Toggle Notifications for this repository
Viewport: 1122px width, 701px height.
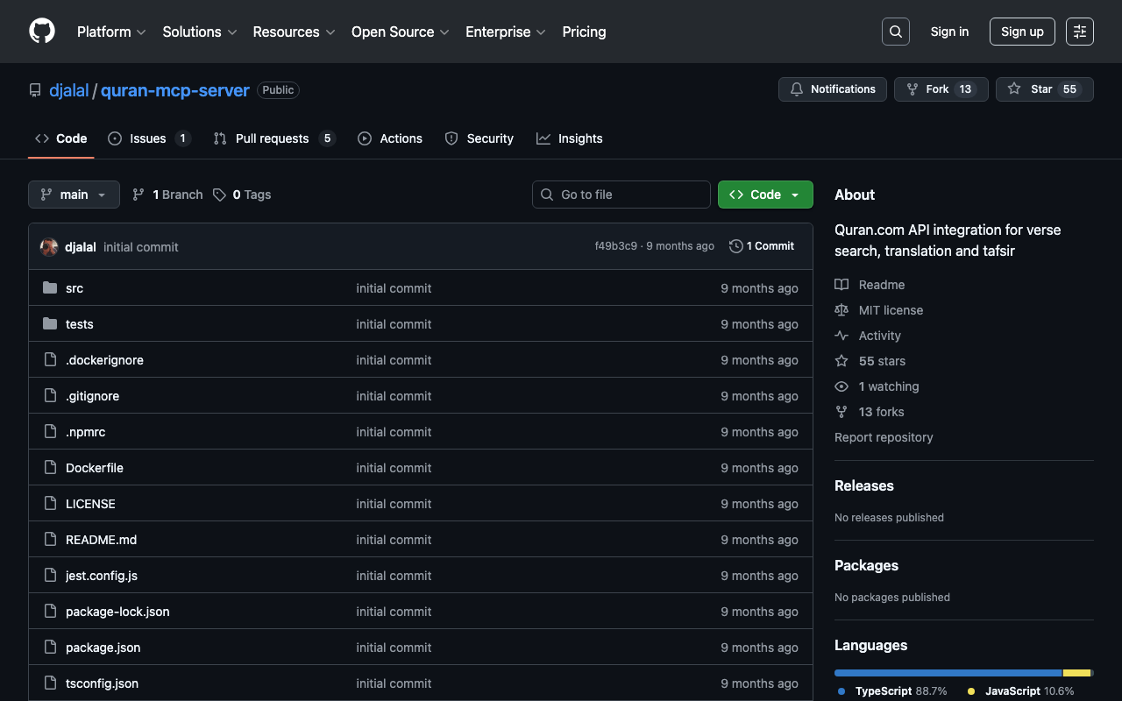832,89
